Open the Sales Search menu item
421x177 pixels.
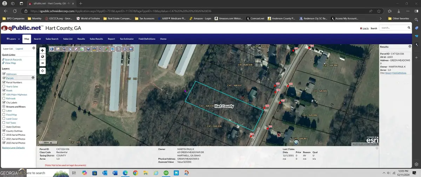point(52,39)
